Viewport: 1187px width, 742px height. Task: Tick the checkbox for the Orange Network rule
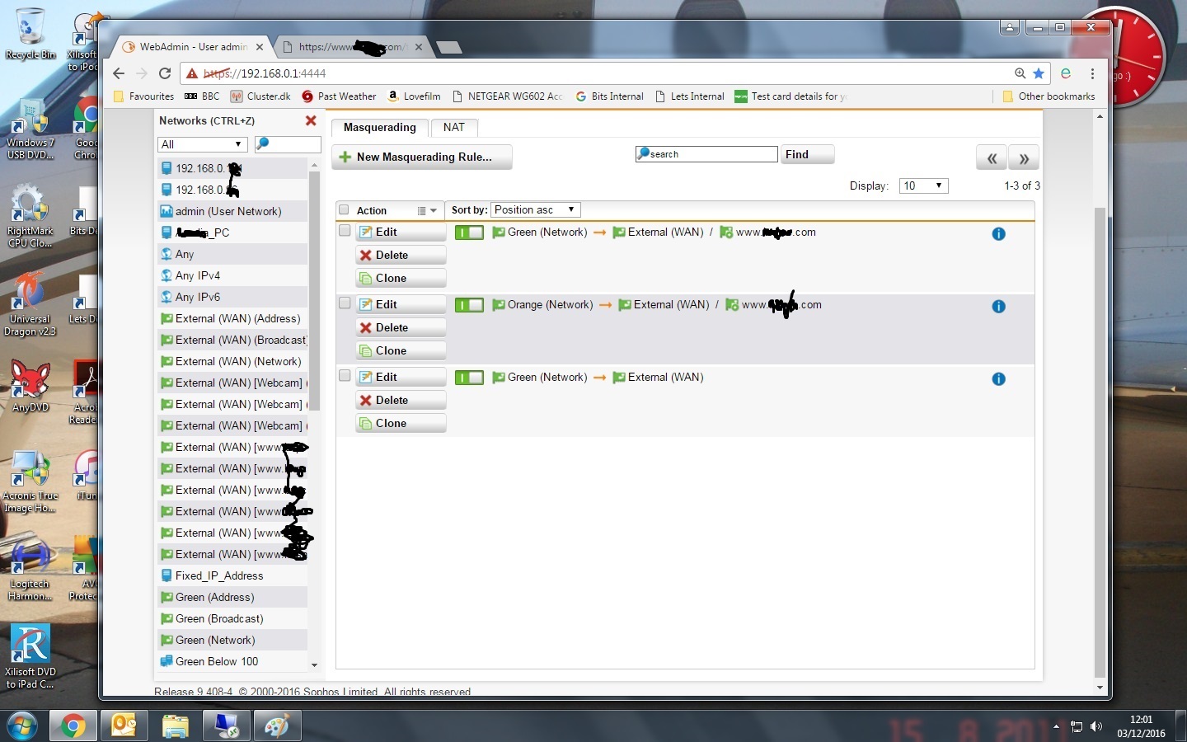click(x=345, y=303)
